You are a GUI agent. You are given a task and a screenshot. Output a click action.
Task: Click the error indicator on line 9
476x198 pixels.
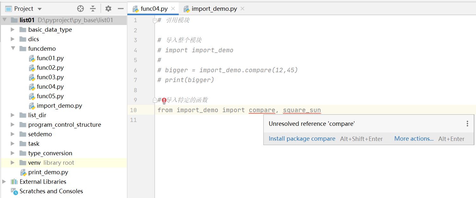164,100
